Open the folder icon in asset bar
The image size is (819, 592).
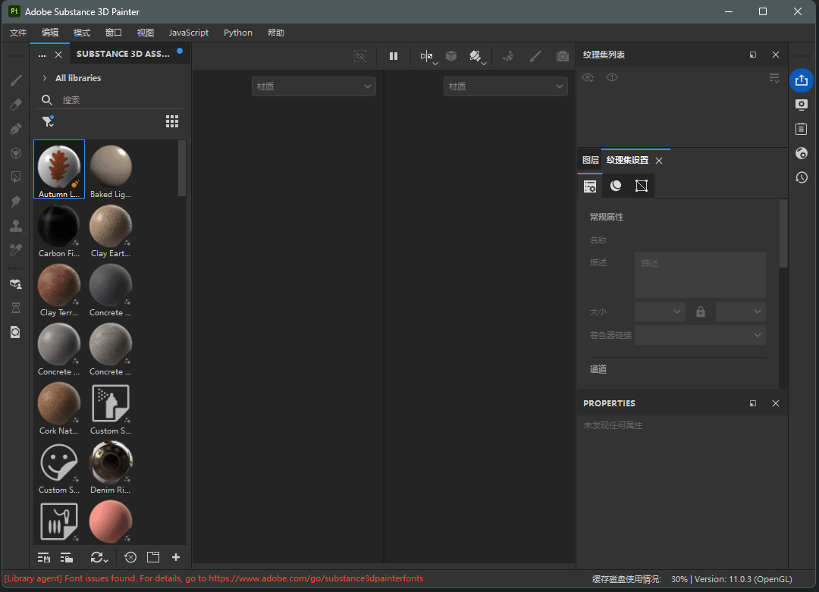coord(153,557)
